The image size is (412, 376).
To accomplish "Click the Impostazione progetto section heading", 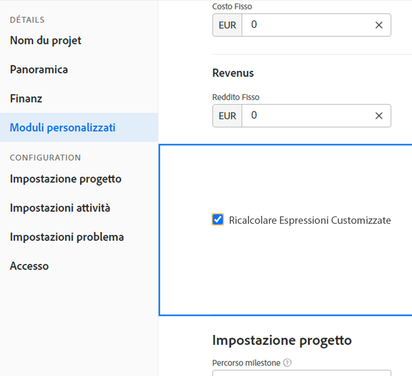I will [282, 340].
